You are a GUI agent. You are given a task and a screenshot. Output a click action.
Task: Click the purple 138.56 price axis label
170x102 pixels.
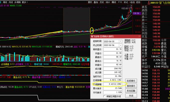click(136, 13)
